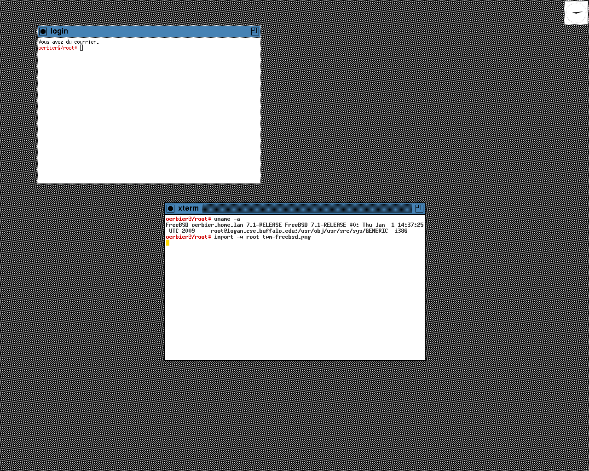Iconify the xterm window using its titlebar dot
The image size is (589, 471).
coord(170,208)
